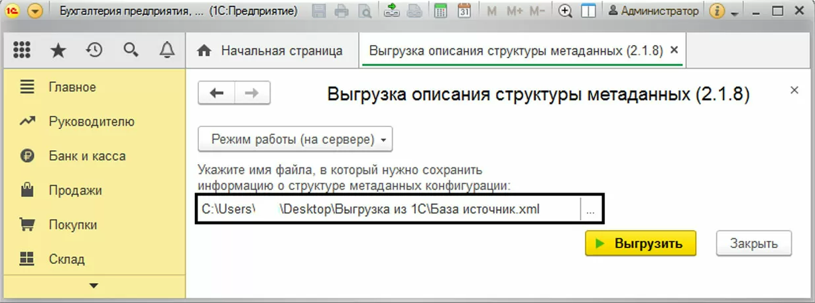Expand more sections arrow below sidebar

point(94,286)
